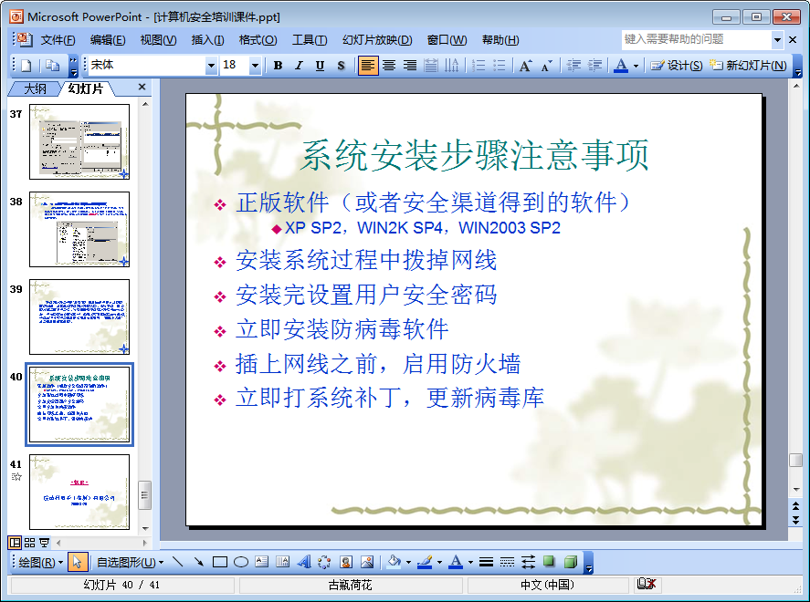Image resolution: width=810 pixels, height=602 pixels.
Task: Toggle bulleted list
Action: pos(500,66)
